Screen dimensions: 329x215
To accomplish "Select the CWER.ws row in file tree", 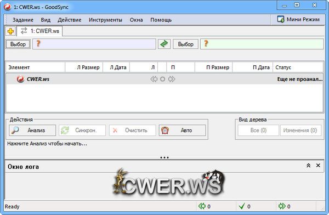I will click(164, 79).
